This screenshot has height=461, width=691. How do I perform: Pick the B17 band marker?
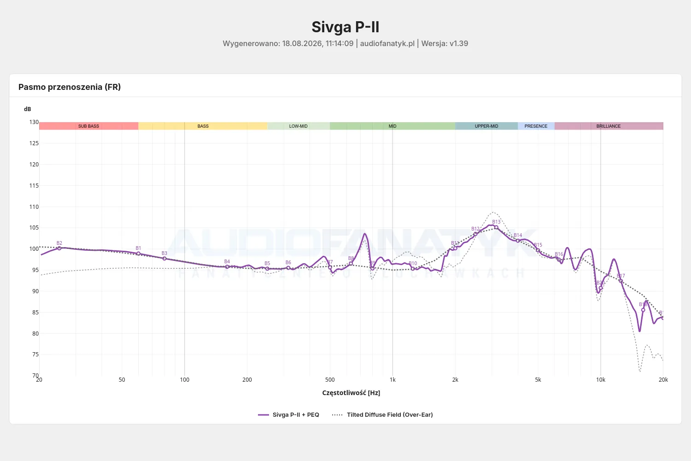(621, 281)
